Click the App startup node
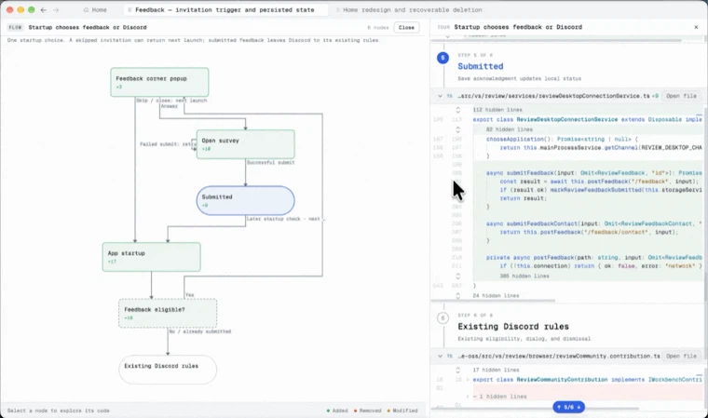708x418 pixels. (151, 257)
